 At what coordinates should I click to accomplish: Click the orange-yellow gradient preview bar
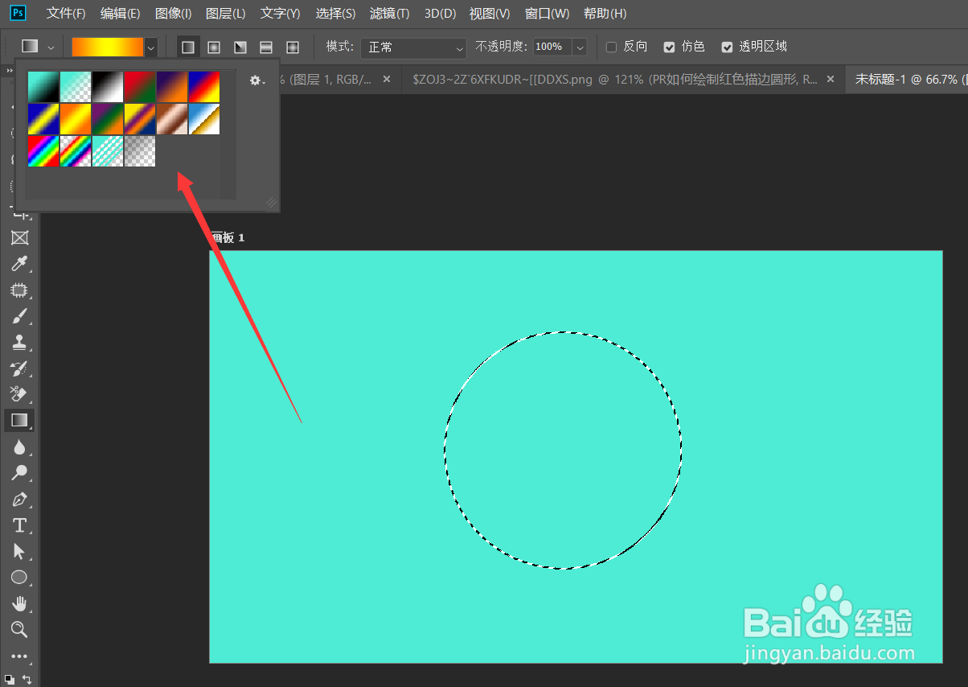point(107,47)
